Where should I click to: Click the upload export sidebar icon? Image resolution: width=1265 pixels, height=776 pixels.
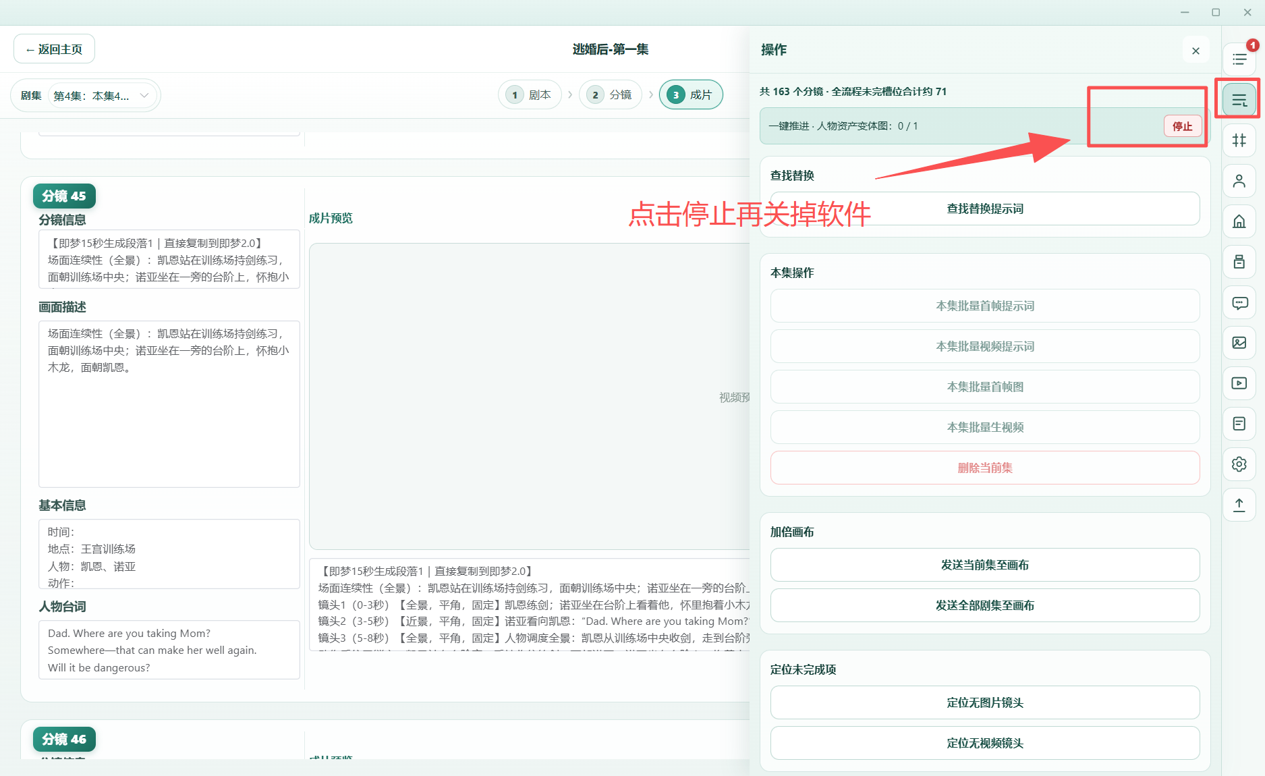point(1239,505)
